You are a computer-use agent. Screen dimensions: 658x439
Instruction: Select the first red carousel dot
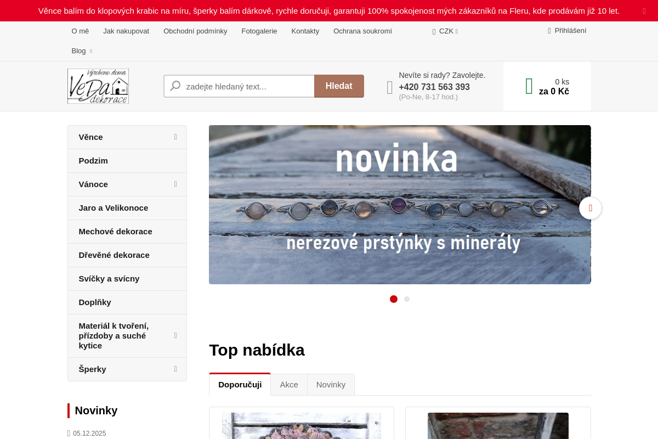click(393, 299)
